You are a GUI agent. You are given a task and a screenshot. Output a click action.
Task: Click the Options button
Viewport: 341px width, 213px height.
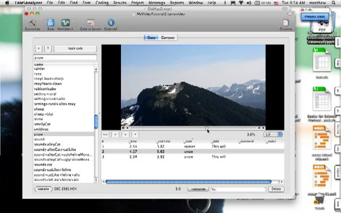[44, 189]
